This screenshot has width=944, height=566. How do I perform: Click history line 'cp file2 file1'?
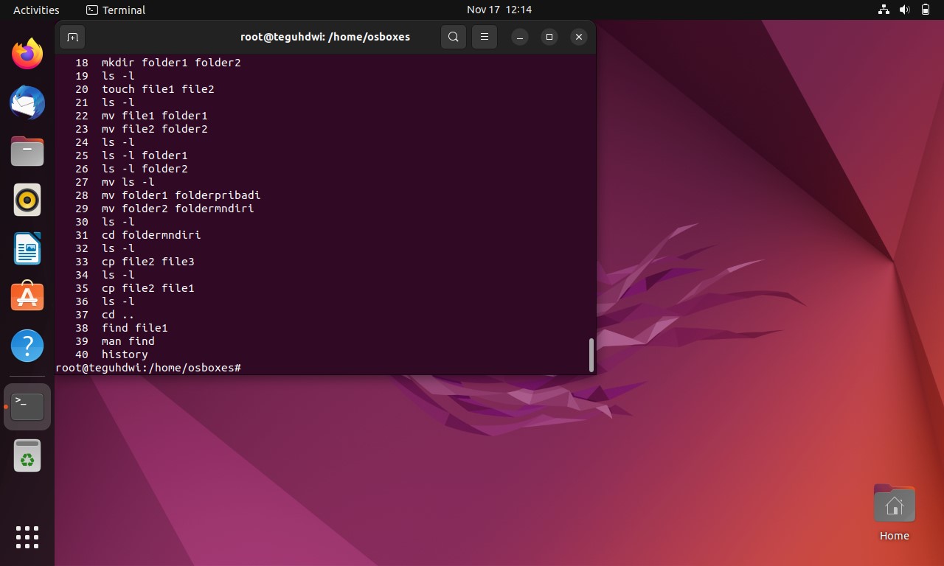click(x=148, y=288)
